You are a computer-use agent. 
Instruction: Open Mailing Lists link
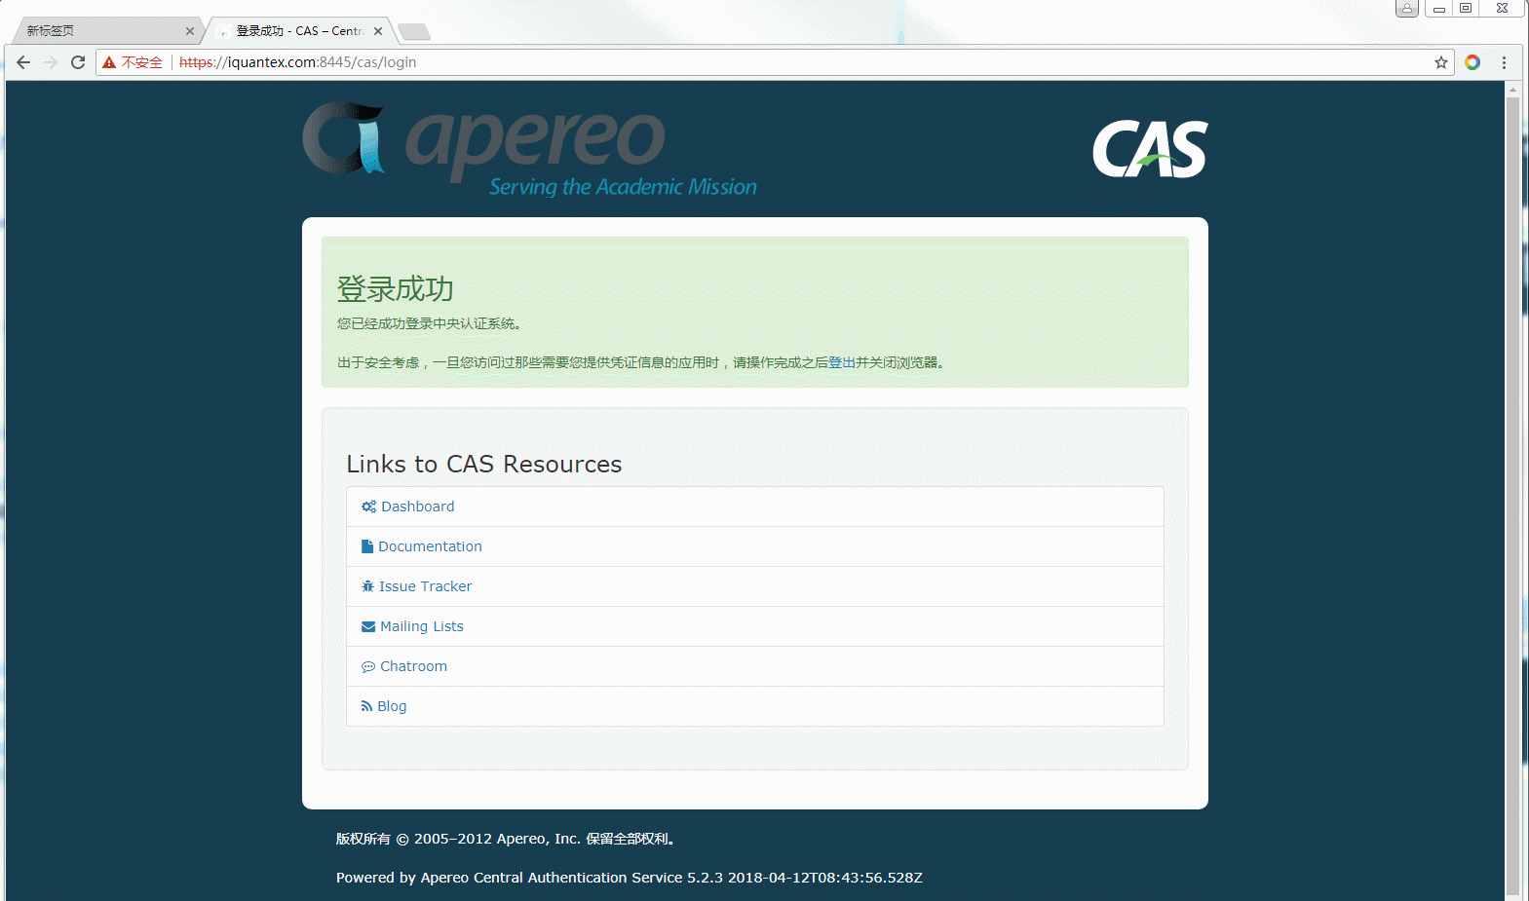tap(421, 626)
